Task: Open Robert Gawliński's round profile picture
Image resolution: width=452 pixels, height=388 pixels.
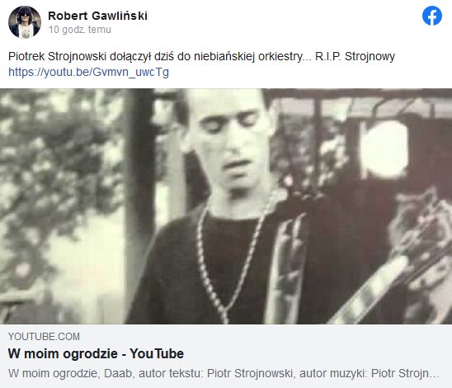Action: [x=25, y=22]
